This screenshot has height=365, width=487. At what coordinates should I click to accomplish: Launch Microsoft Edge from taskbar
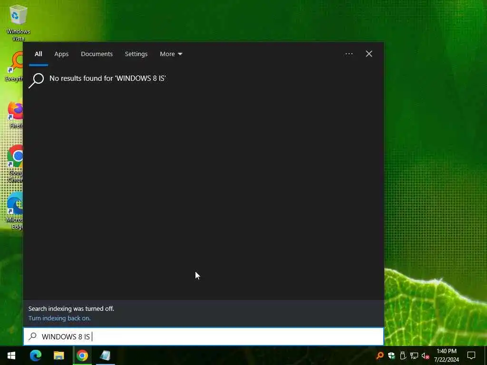tap(35, 355)
